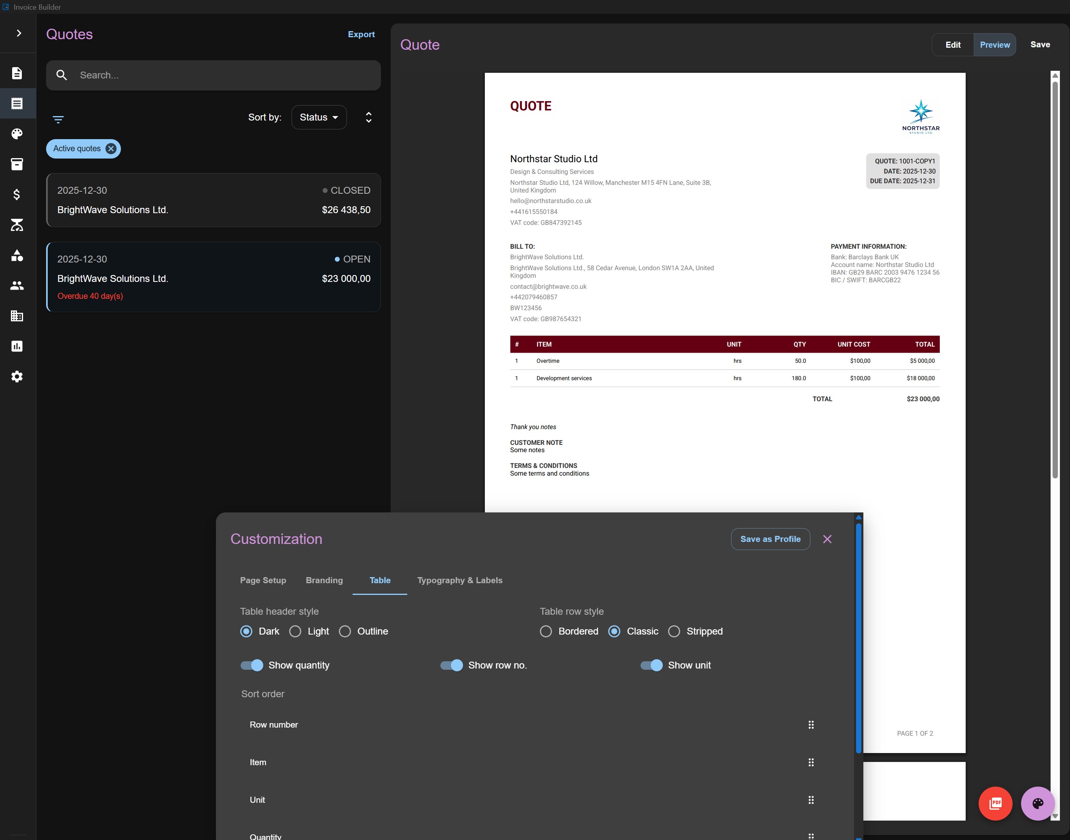Switch to the Page Setup tab
1070x840 pixels.
(x=263, y=580)
